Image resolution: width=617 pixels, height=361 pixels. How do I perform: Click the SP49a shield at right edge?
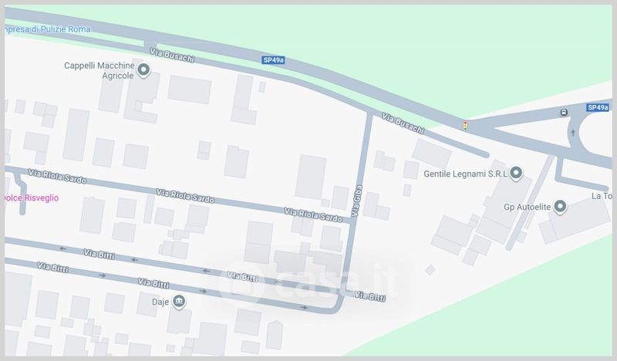pos(598,107)
